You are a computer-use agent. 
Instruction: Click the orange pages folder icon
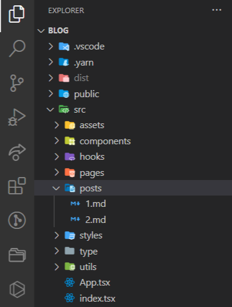[x=70, y=172]
